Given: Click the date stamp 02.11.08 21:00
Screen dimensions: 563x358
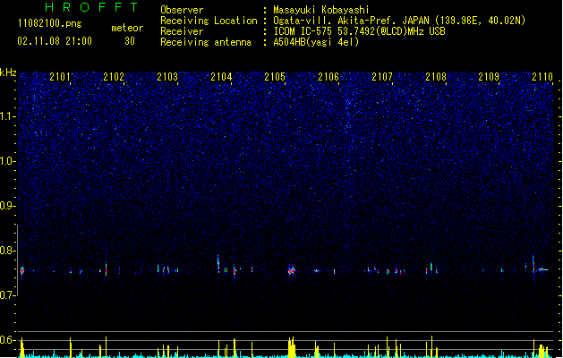Looking at the screenshot, I should pyautogui.click(x=55, y=41).
